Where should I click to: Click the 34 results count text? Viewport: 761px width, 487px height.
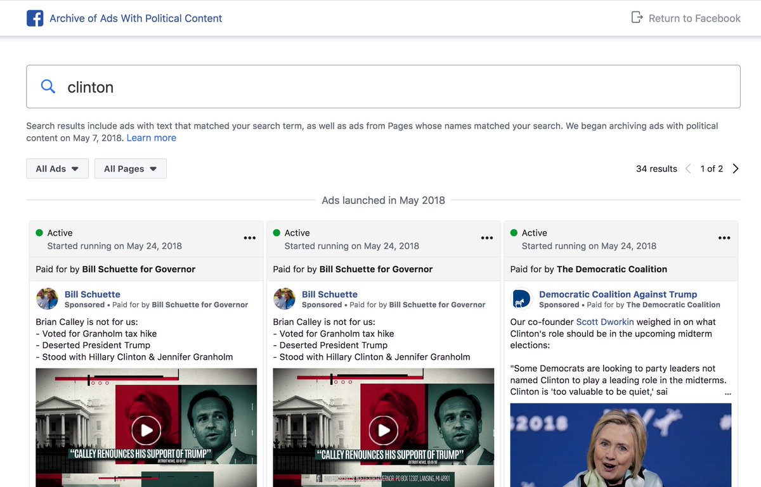click(656, 168)
